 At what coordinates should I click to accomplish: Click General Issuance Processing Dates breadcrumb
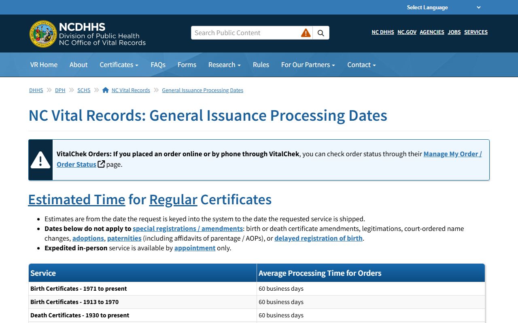203,90
